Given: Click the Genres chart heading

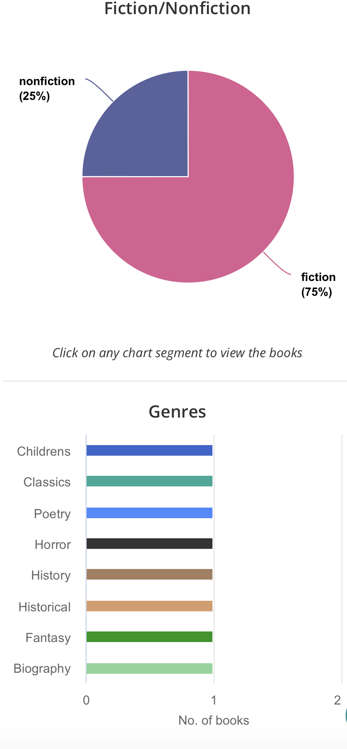Looking at the screenshot, I should click(x=177, y=412).
